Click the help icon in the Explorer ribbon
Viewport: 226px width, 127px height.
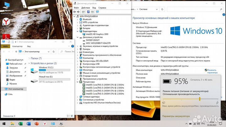[73, 46]
